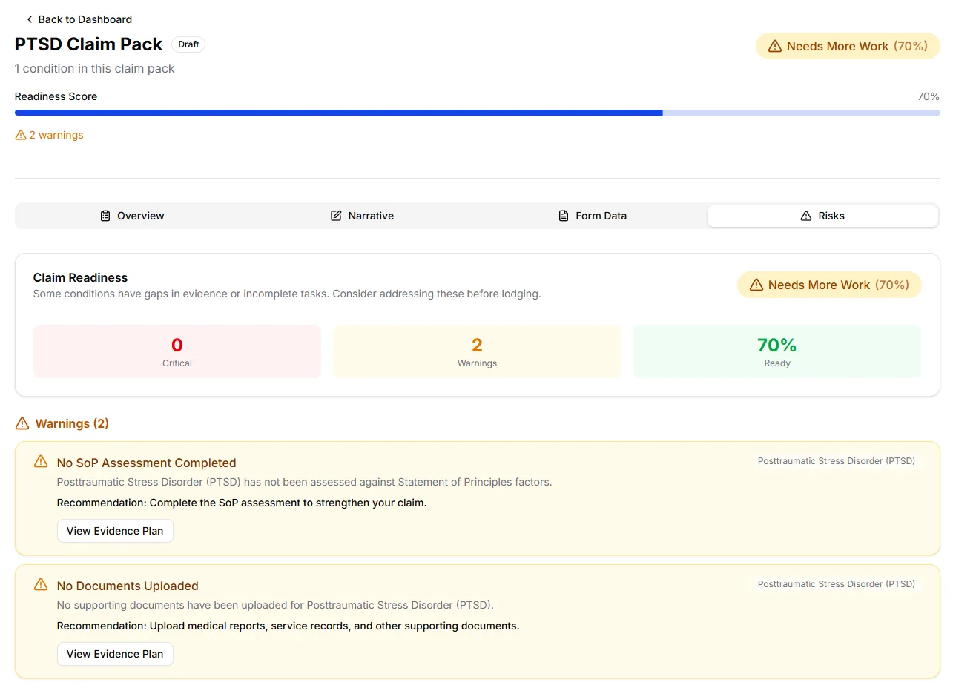Click the warning icon next to Warnings (2) heading
Image resolution: width=953 pixels, height=691 pixels.
click(x=22, y=424)
